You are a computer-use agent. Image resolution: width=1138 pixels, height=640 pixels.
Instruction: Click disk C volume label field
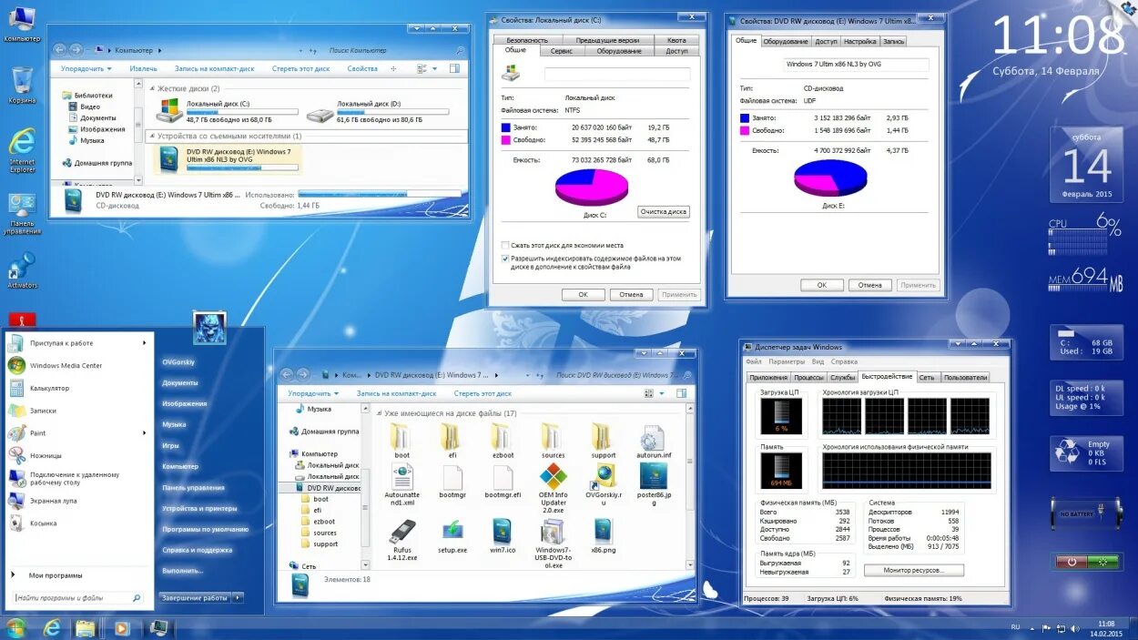(x=617, y=74)
